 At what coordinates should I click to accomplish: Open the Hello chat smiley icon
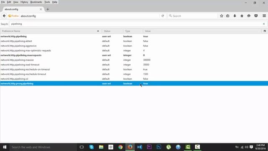coord(249,16)
